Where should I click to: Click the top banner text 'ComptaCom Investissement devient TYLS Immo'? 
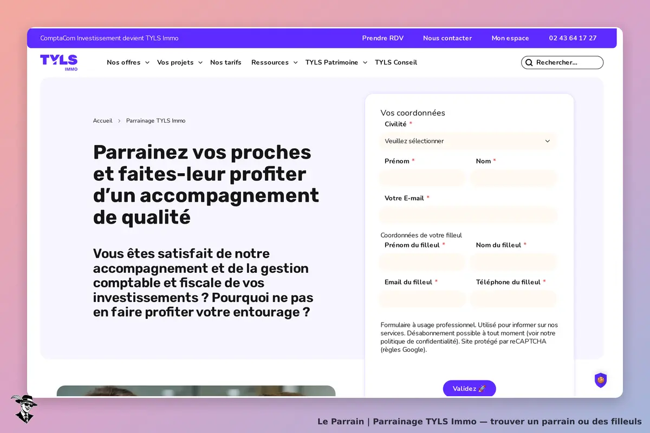[x=109, y=38]
